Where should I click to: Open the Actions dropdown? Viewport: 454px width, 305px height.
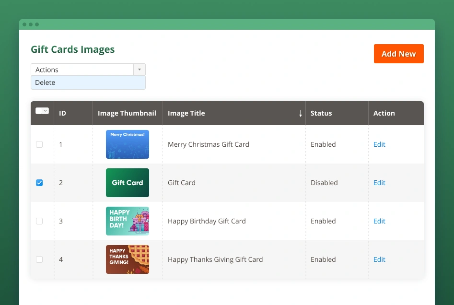coord(81,69)
